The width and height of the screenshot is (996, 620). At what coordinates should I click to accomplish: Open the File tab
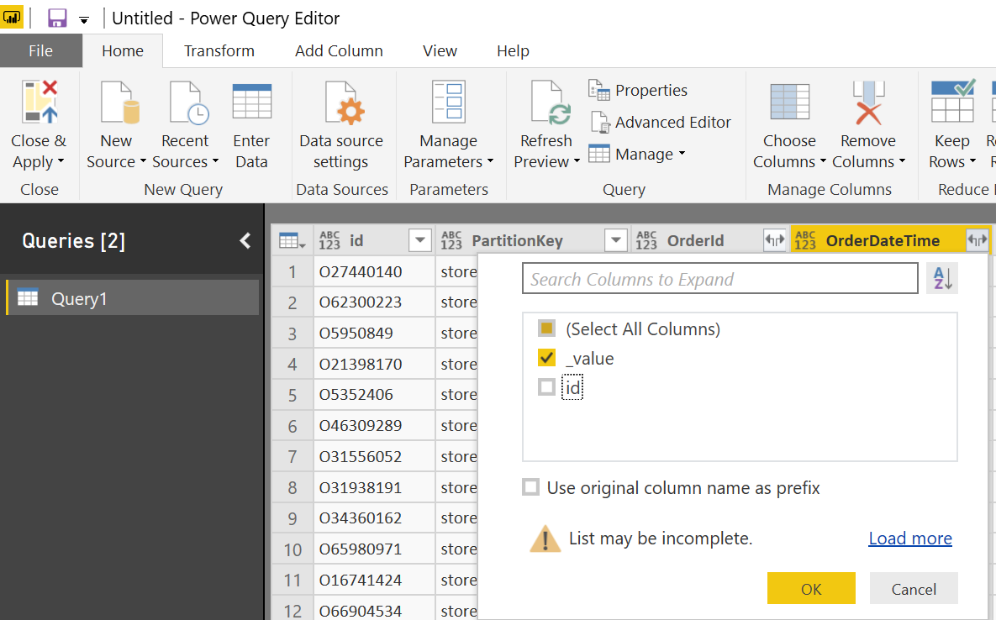[x=40, y=50]
